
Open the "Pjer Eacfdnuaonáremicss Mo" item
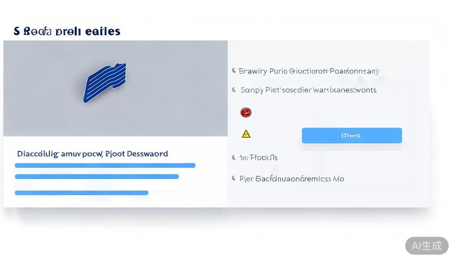[292, 179]
